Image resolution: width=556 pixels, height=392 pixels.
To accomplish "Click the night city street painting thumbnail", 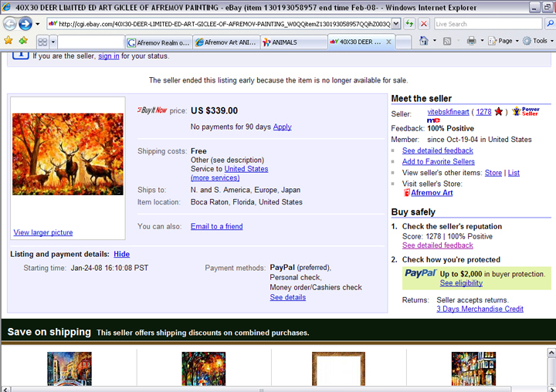I will click(473, 369).
